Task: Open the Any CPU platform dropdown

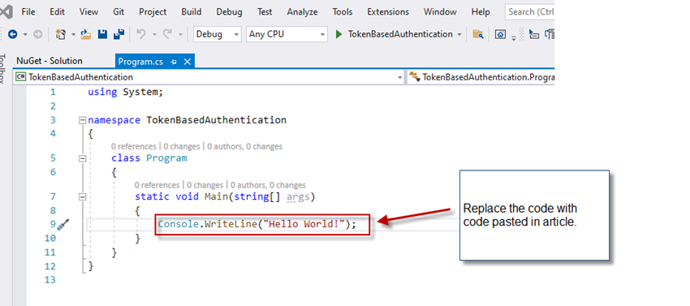Action: pos(287,34)
